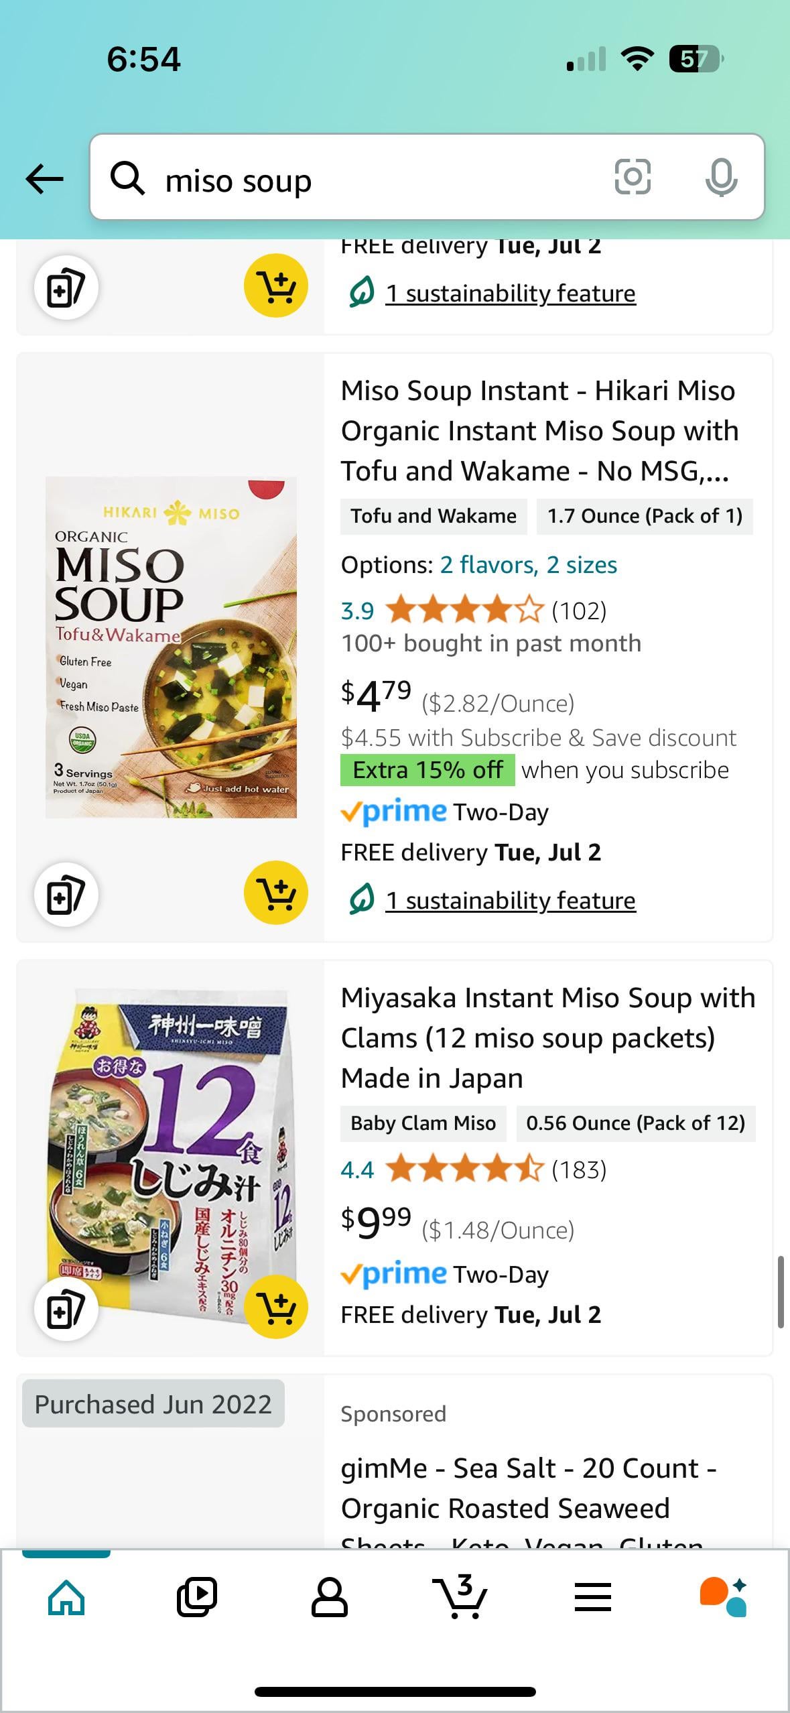Open the hamburger menu
This screenshot has width=790, height=1713.
point(592,1596)
